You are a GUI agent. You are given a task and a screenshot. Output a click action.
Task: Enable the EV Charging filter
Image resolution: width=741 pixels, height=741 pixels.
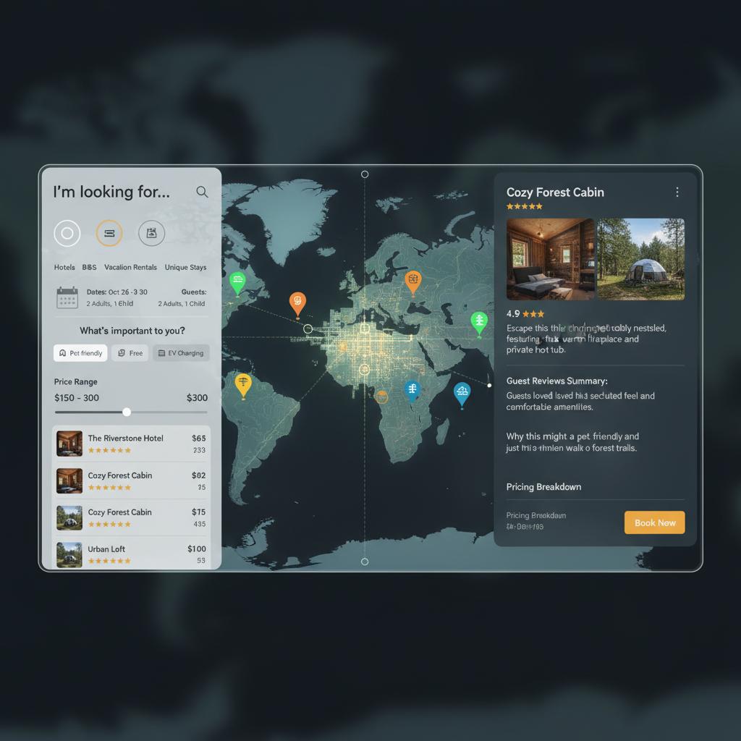(x=181, y=353)
